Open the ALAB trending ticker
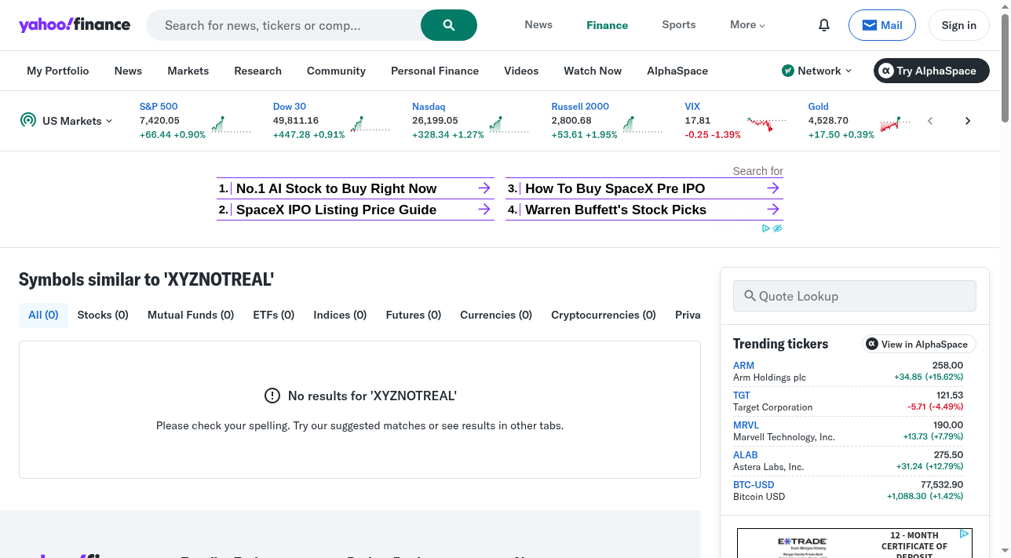Image resolution: width=1011 pixels, height=558 pixels. (x=746, y=455)
